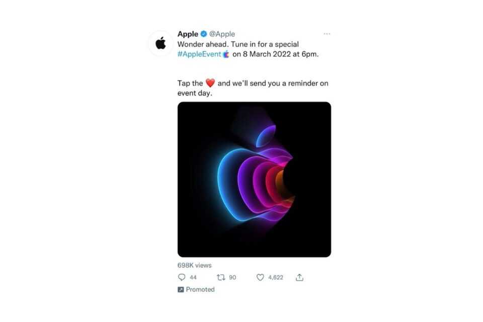Open the tweet's three-dot more options menu
This screenshot has height=322, width=483.
pyautogui.click(x=327, y=34)
